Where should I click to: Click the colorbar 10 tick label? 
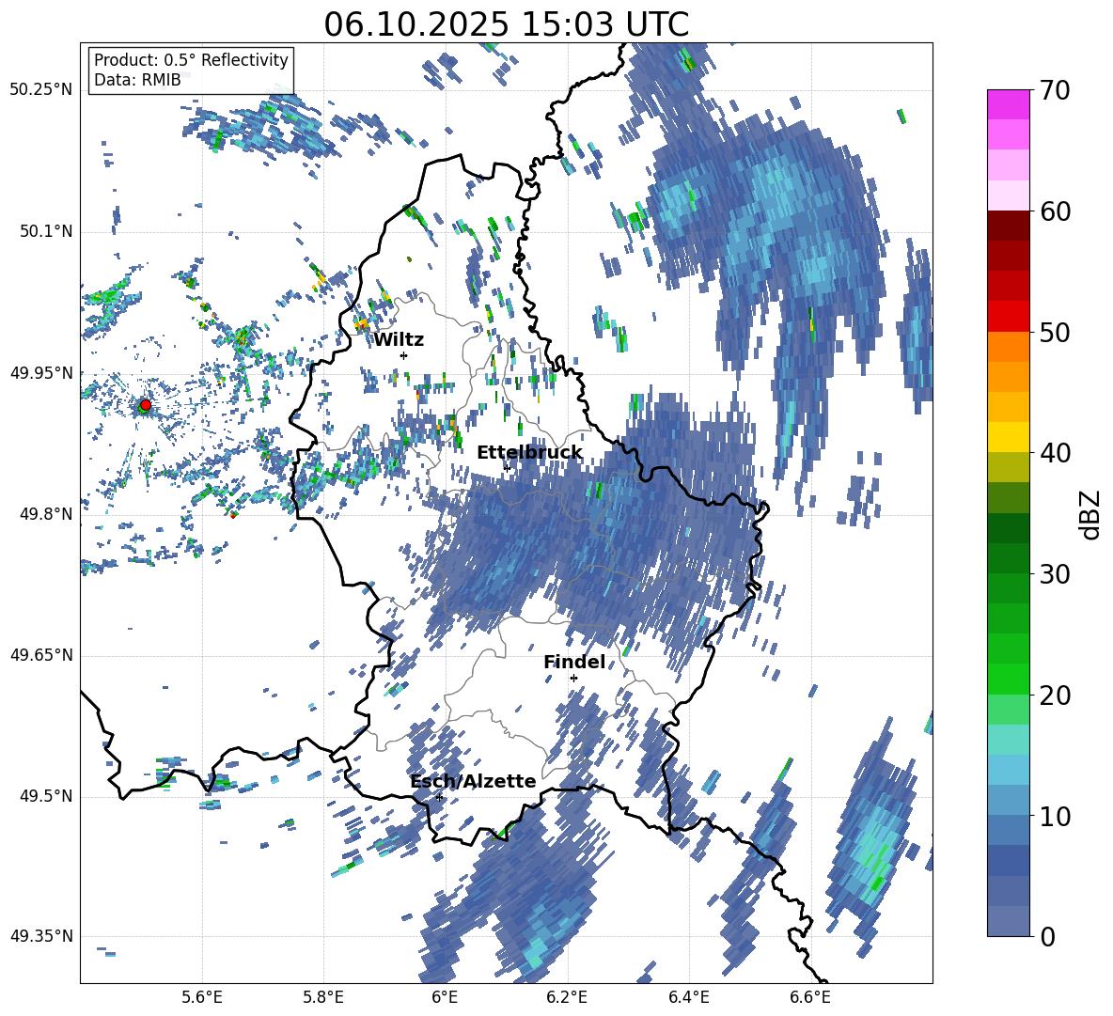click(x=1055, y=816)
